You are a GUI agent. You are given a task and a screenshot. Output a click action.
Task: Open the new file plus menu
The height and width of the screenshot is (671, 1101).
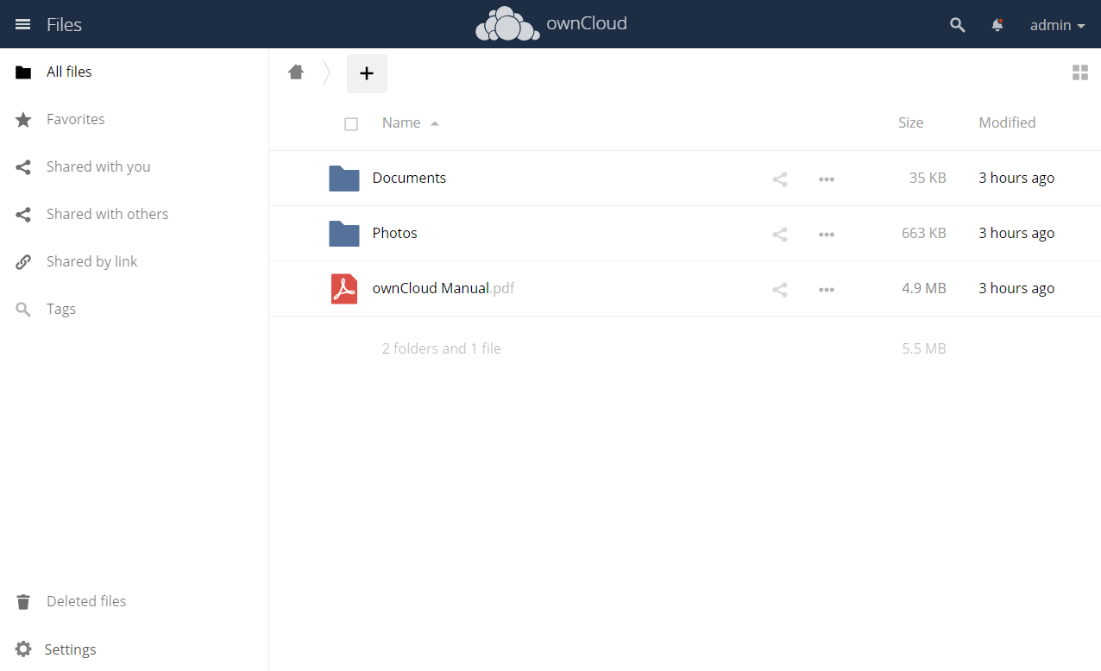(x=367, y=73)
